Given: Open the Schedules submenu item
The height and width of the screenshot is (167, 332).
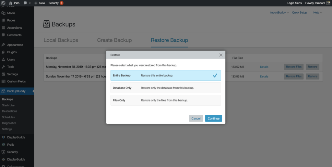Looking at the screenshot, I should (8, 117).
